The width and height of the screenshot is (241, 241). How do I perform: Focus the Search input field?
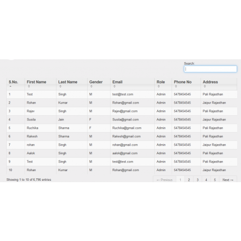210,69
